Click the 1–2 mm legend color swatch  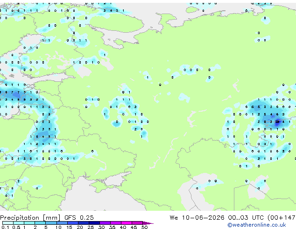pos(29,223)
